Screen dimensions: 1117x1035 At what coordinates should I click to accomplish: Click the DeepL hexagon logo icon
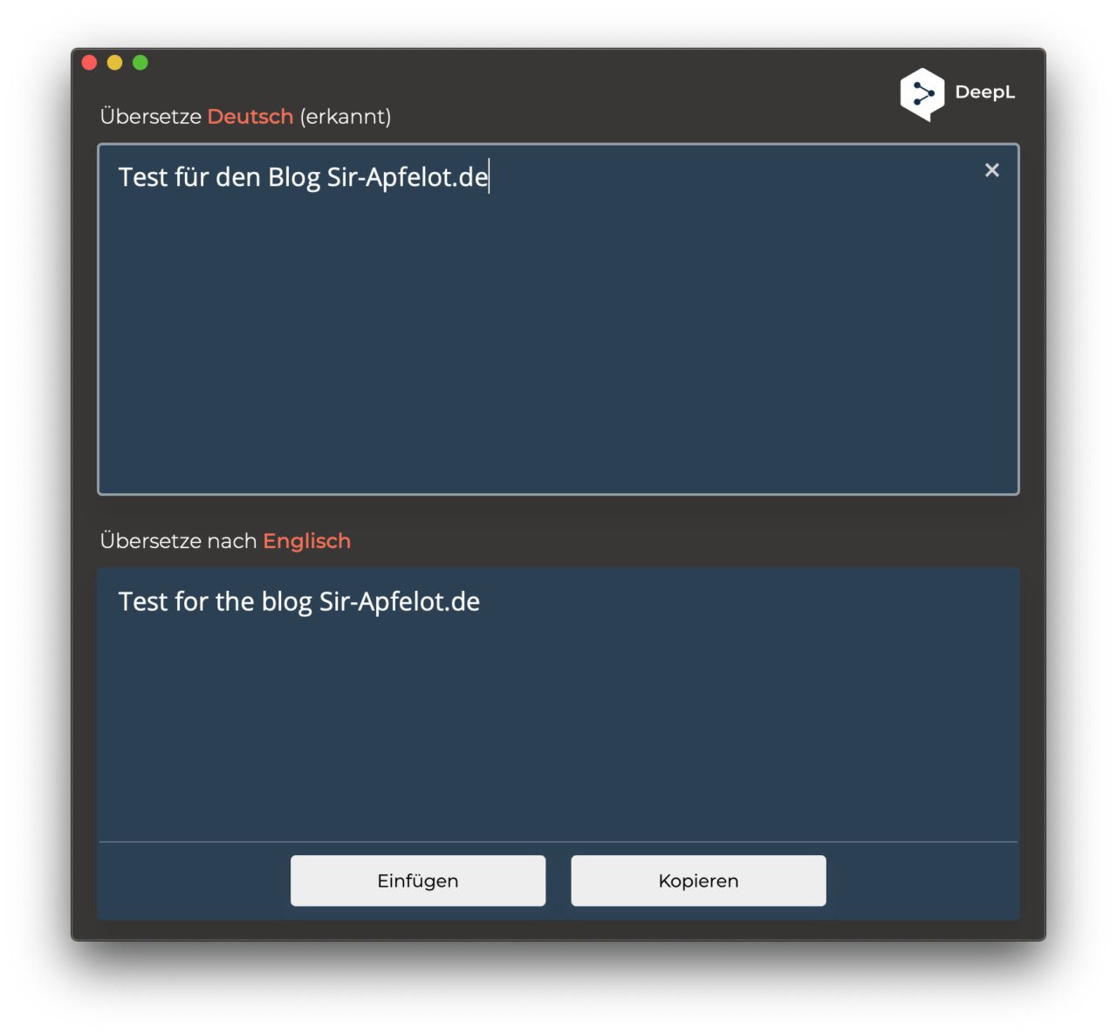(x=922, y=94)
